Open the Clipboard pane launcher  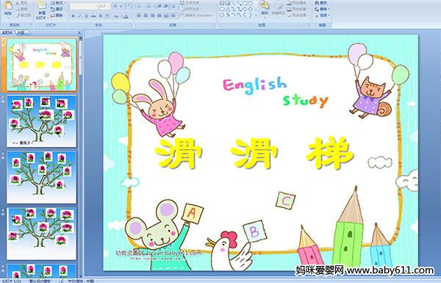(x=30, y=25)
